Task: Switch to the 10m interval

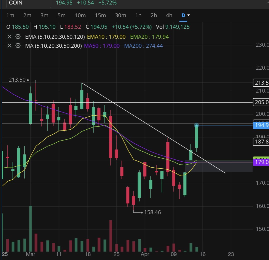Action: (x=80, y=15)
